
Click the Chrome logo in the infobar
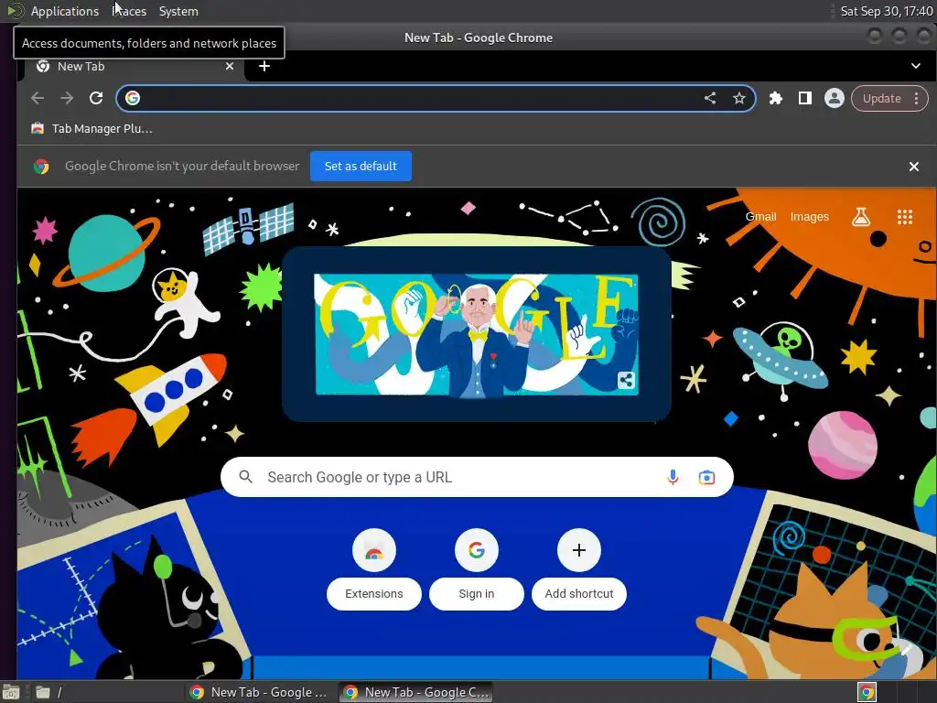tap(41, 167)
